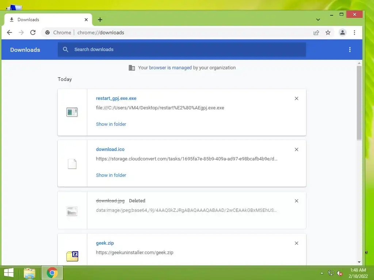Open the 'browser is managed' link

170,67
